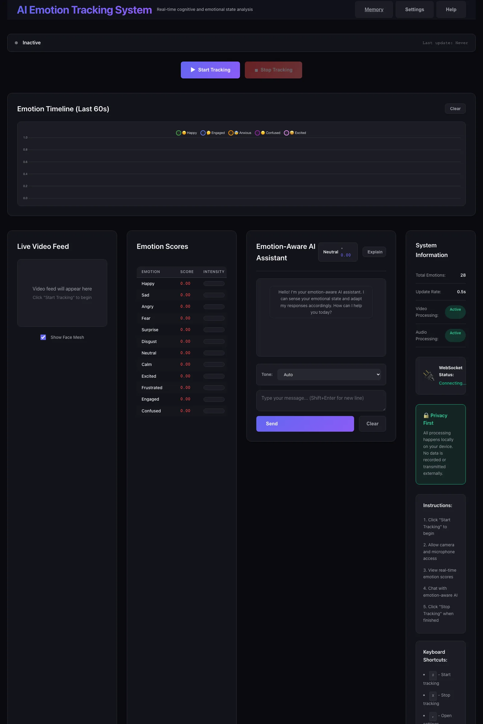Click the Connecting... status text
Screen dimensions: 483x724
click(x=452, y=383)
